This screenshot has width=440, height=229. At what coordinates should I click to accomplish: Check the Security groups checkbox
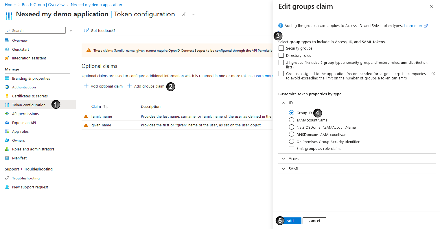[281, 48]
